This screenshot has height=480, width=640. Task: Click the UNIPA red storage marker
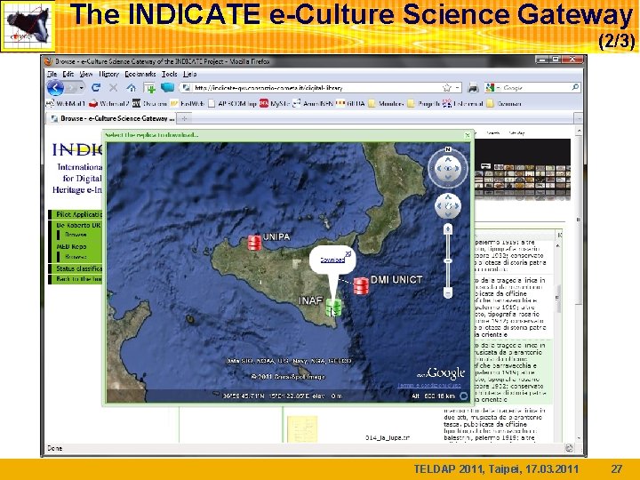(x=254, y=243)
